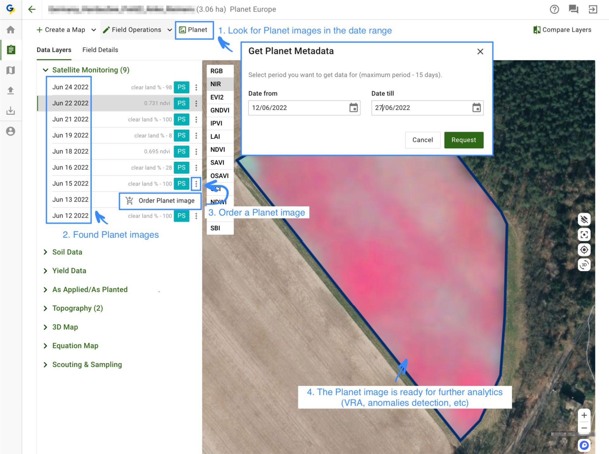Click the Date from input field

point(298,108)
